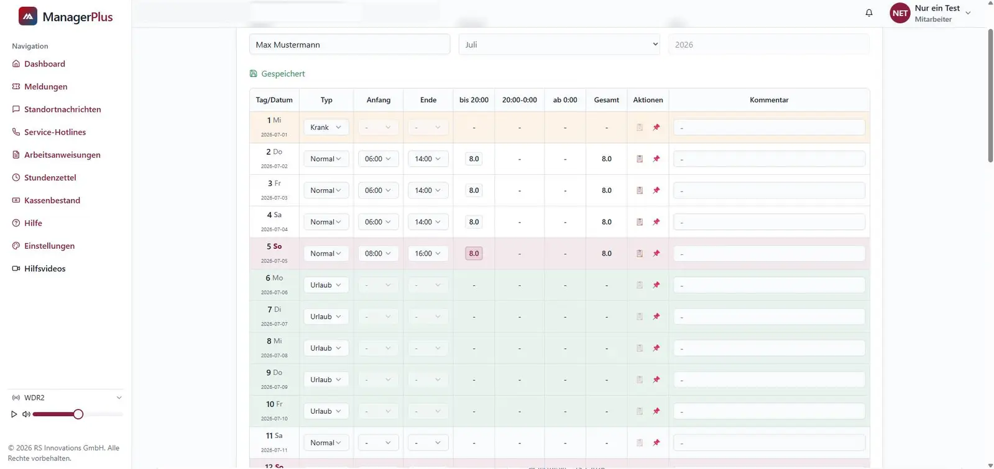The width and height of the screenshot is (994, 469).
Task: Click comment field for 2 Do
Action: point(769,159)
